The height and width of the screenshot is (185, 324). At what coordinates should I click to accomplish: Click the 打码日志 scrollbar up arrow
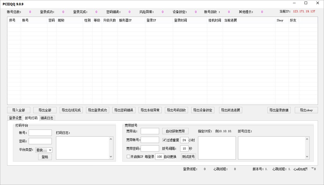111,139
